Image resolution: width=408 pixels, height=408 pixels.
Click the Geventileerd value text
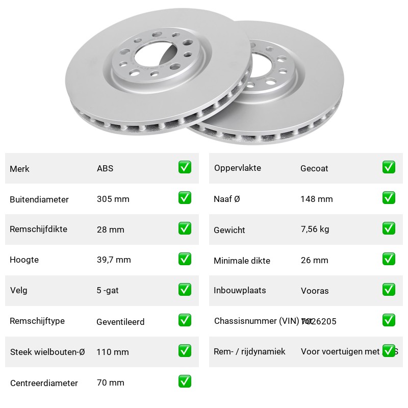[120, 322]
